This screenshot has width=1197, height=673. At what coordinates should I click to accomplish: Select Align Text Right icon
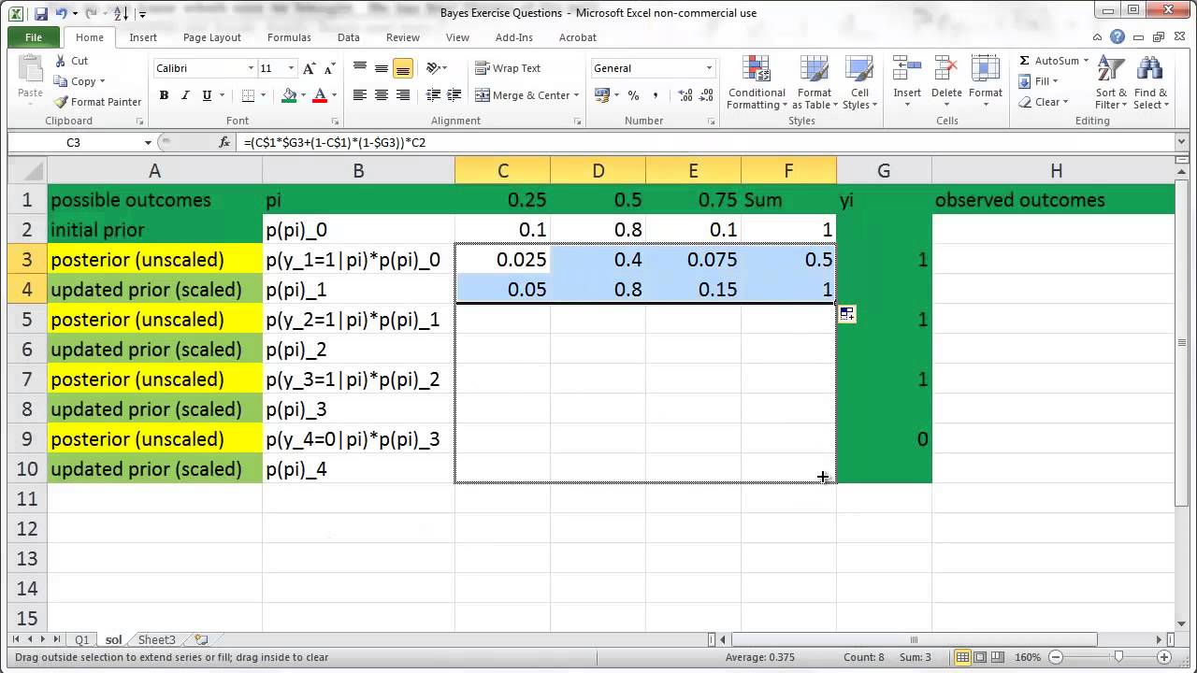click(x=403, y=94)
